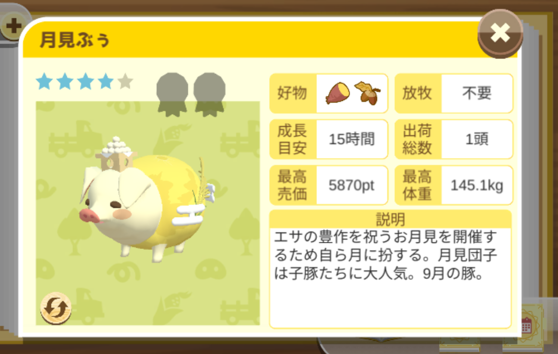Click the plus button at top left
The image size is (558, 354).
pyautogui.click(x=13, y=25)
